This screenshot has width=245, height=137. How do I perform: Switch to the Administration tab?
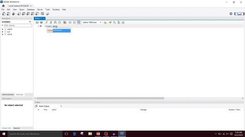pos(8,94)
